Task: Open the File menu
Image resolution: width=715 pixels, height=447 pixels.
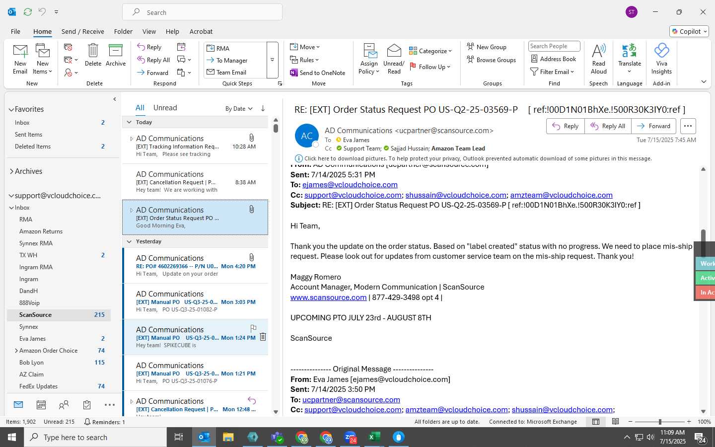Action: point(15,31)
